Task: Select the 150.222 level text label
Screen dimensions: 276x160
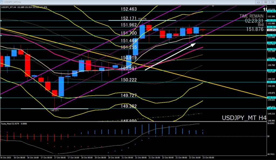Action: 129,80
